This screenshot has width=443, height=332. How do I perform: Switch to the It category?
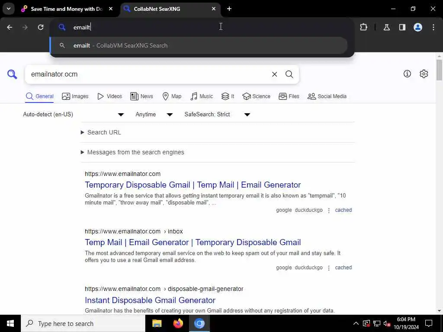pyautogui.click(x=228, y=96)
